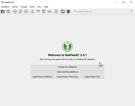
Task: Copy username using the person icon
Action: tap(33, 12)
